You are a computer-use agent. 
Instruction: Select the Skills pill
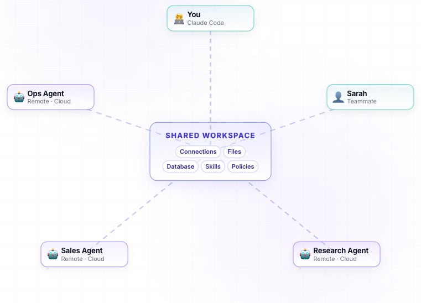[213, 166]
